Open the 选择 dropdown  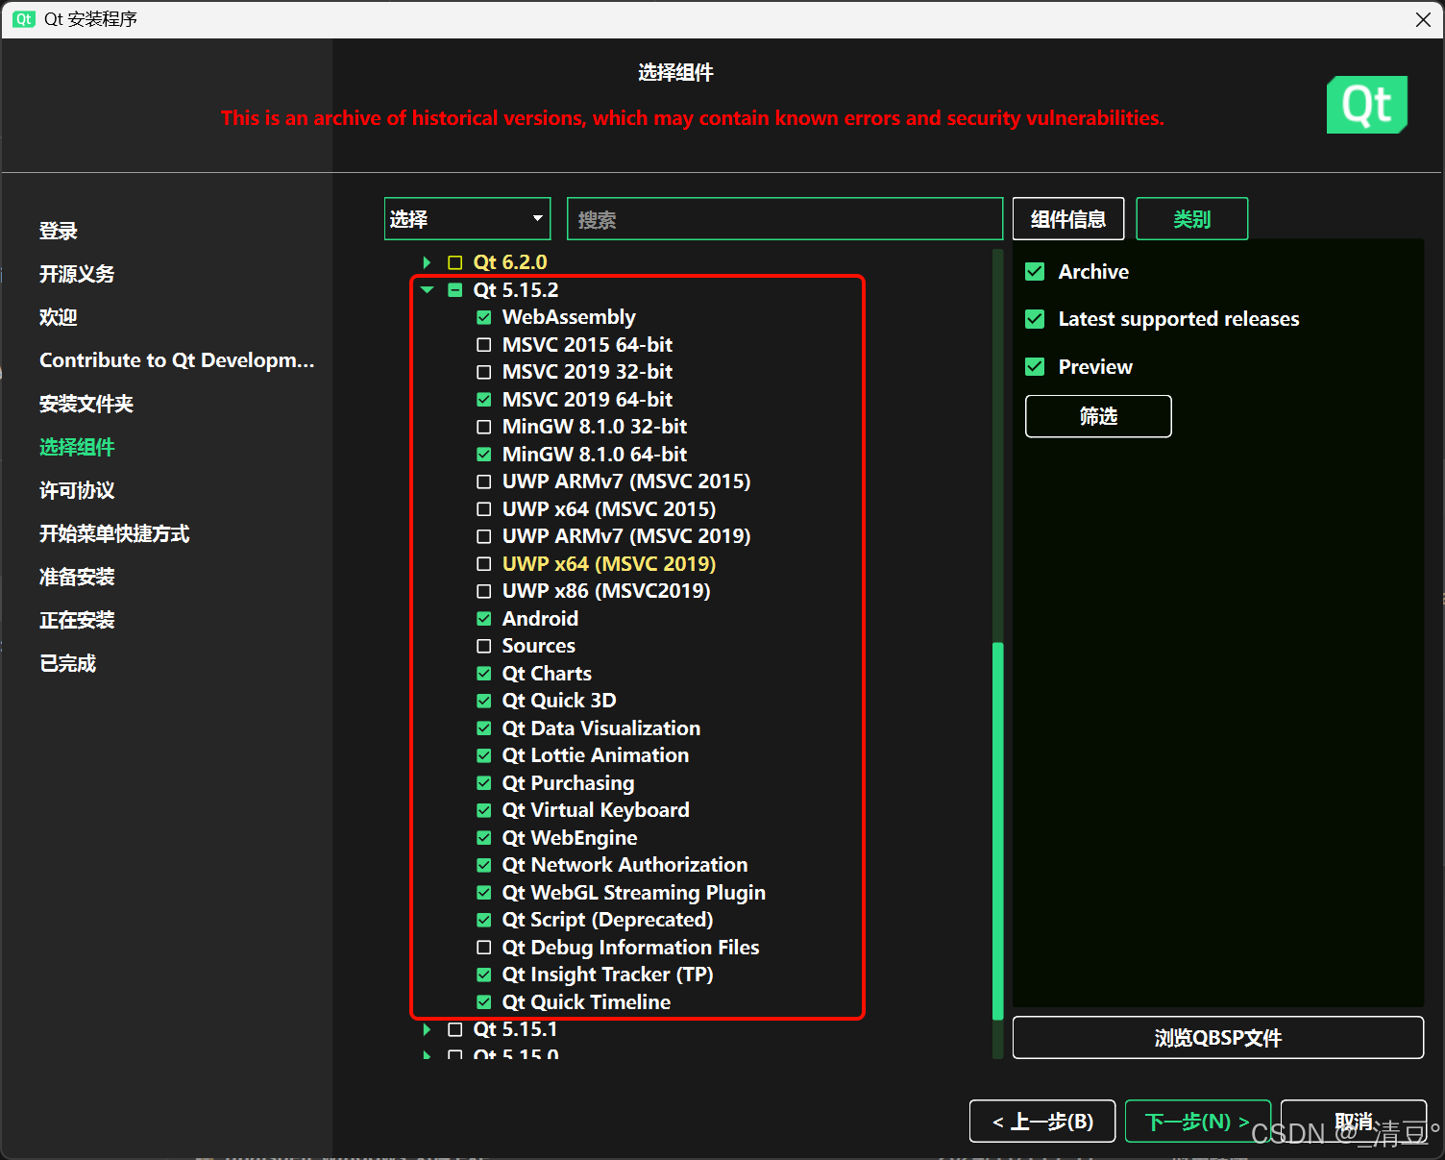pyautogui.click(x=467, y=219)
